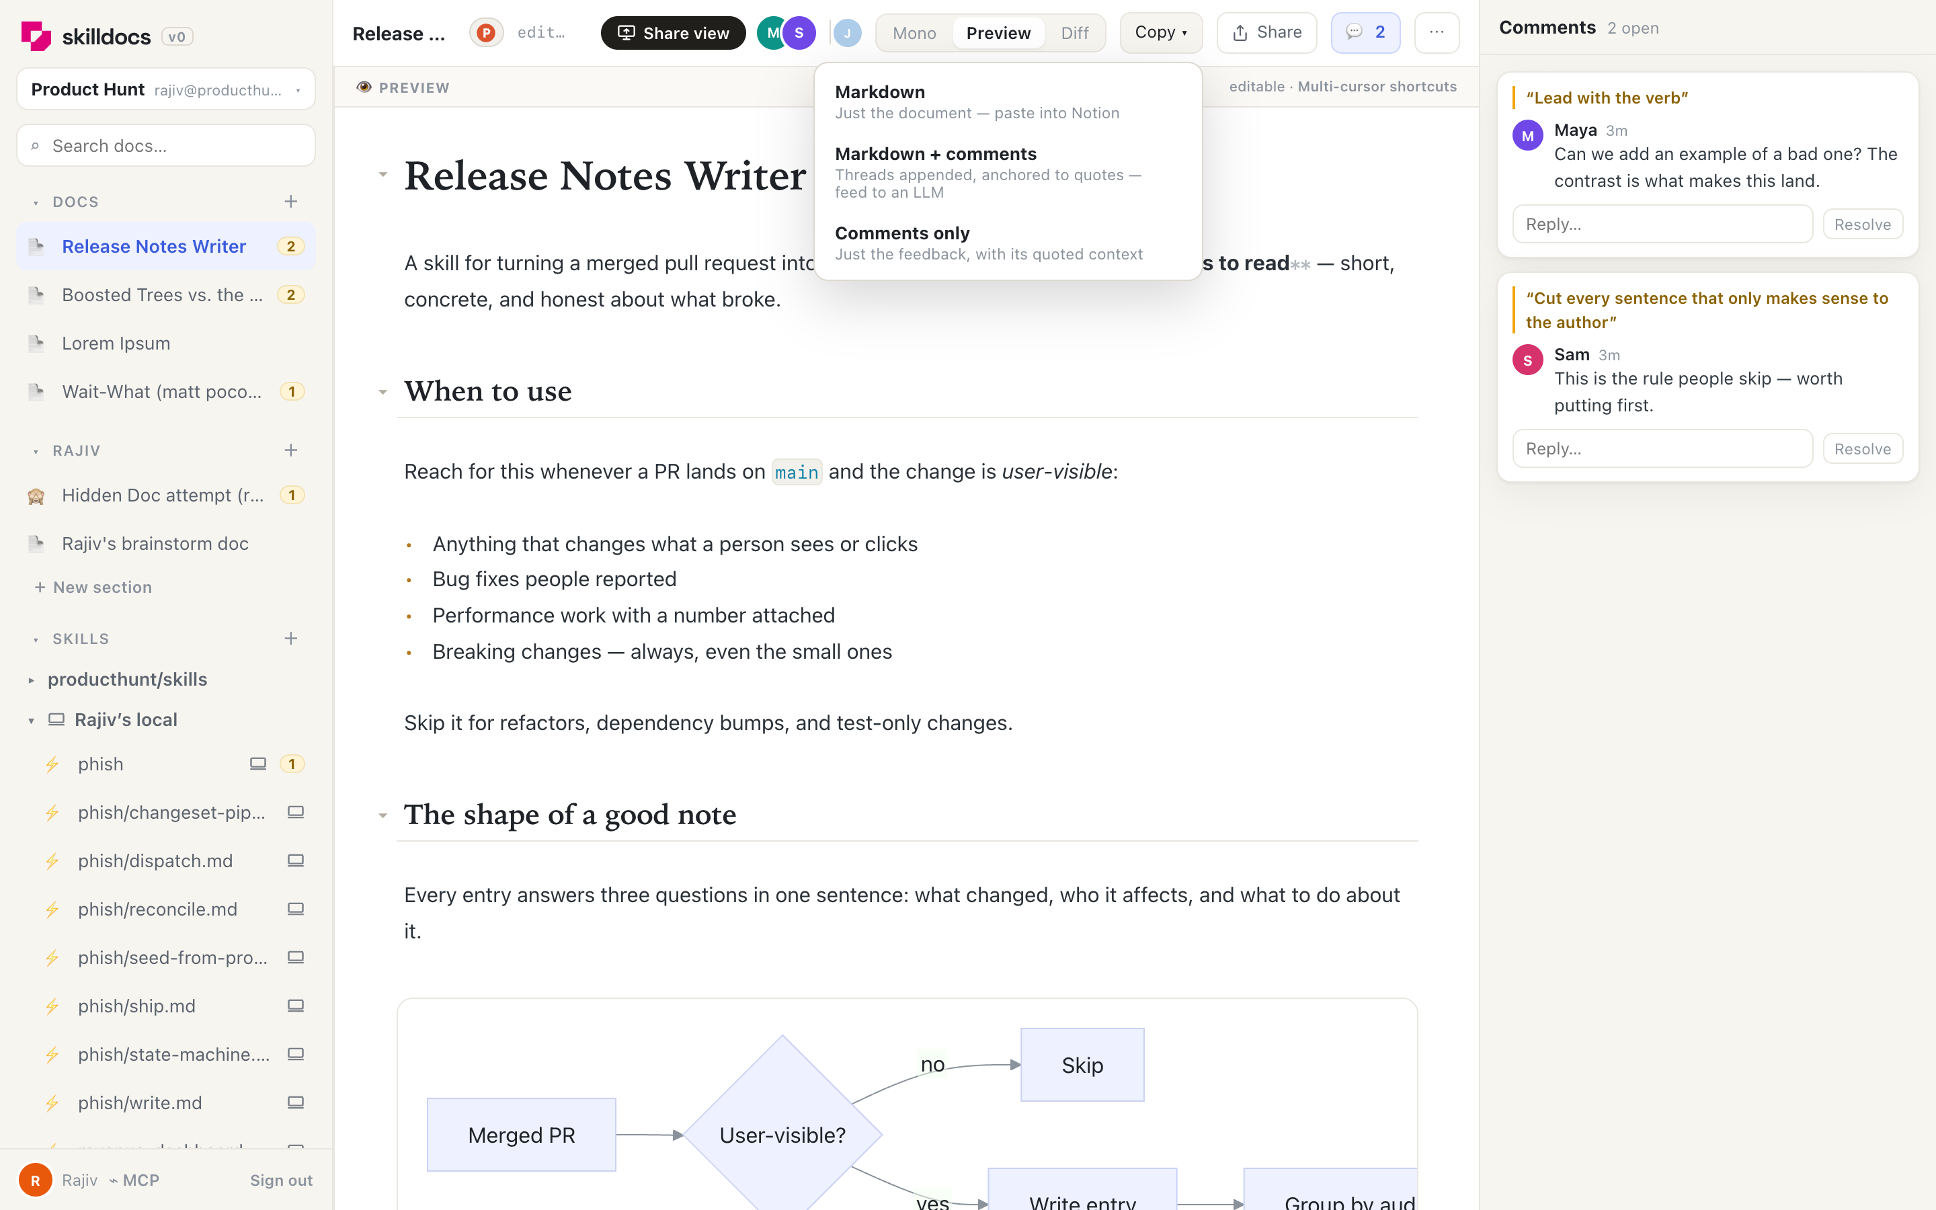Click Reply field under Sam's comment
This screenshot has width=1936, height=1210.
click(x=1662, y=449)
